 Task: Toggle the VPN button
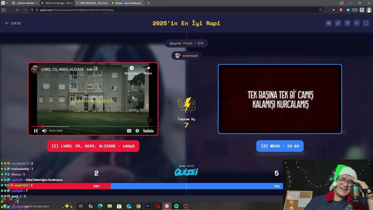(355, 10)
